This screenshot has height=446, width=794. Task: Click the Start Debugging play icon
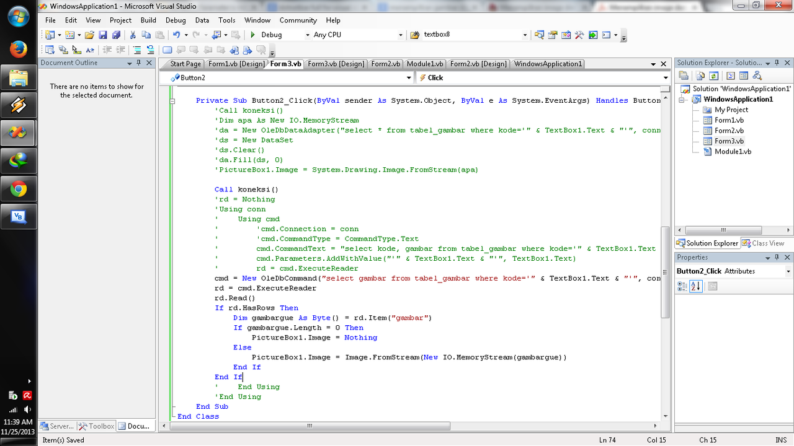tap(252, 35)
